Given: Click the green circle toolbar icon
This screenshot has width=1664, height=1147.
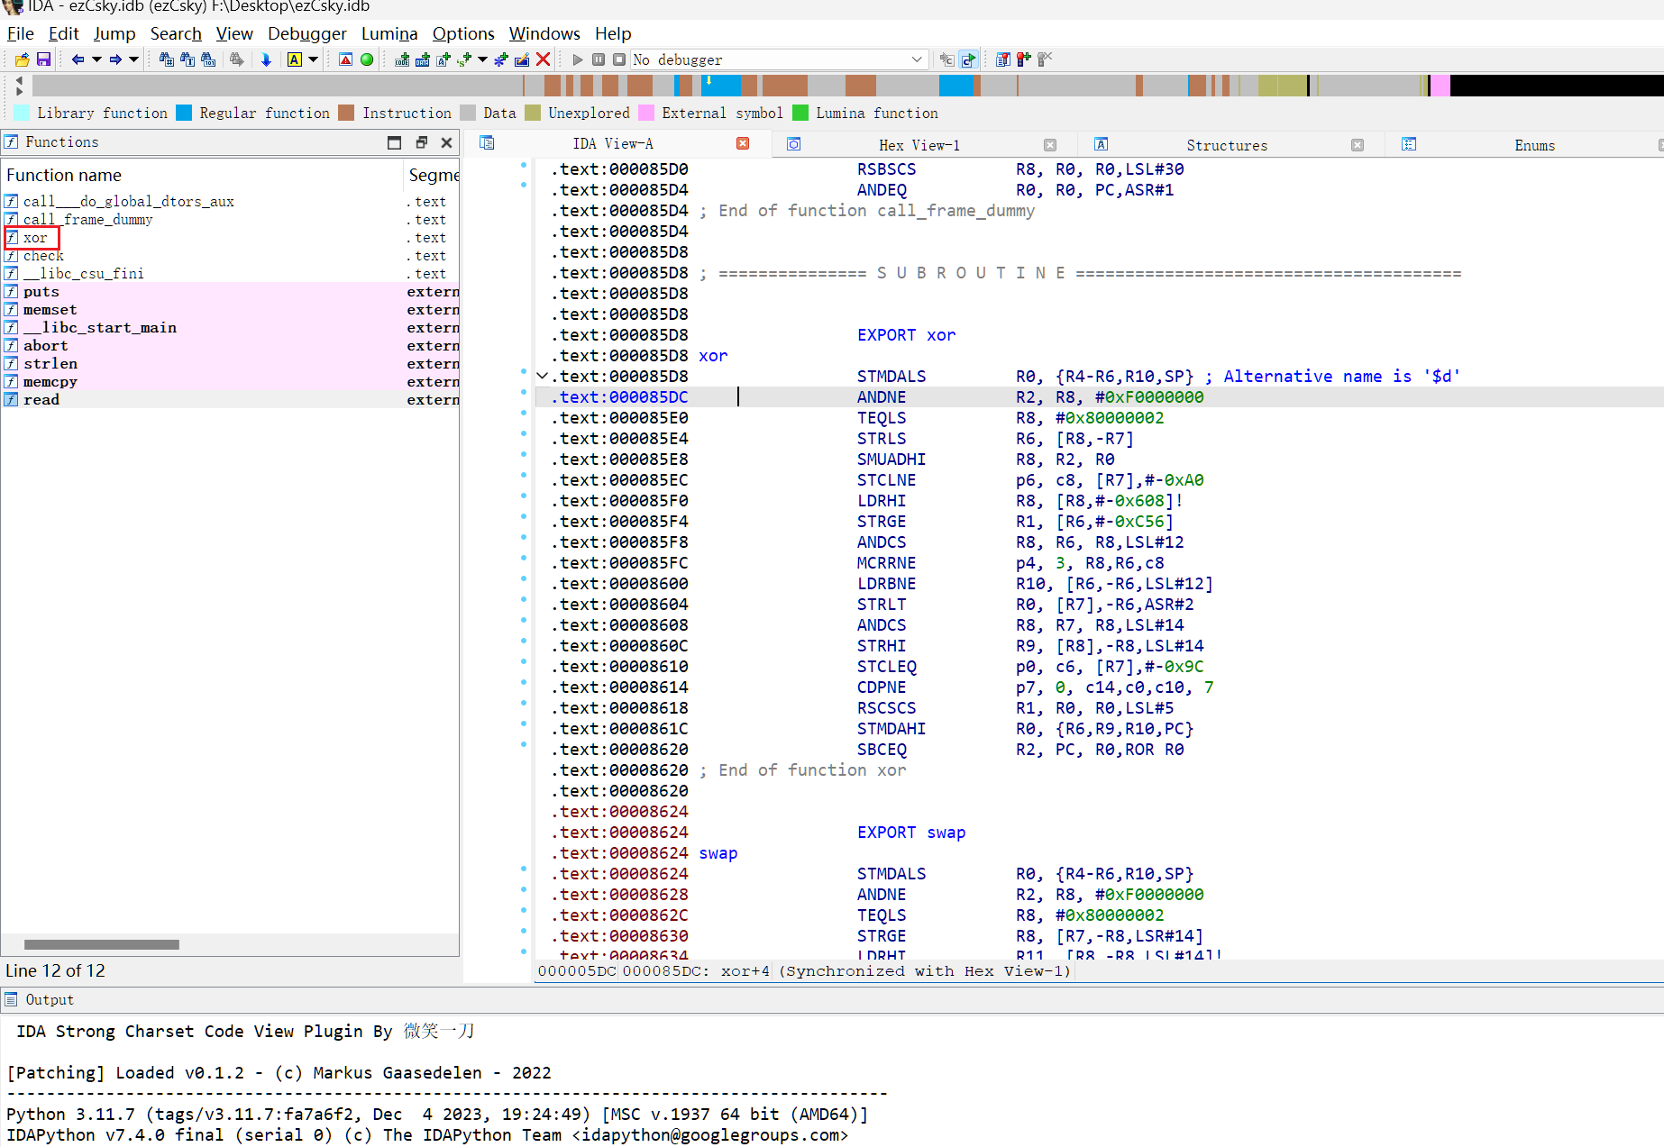Looking at the screenshot, I should pyautogui.click(x=367, y=59).
